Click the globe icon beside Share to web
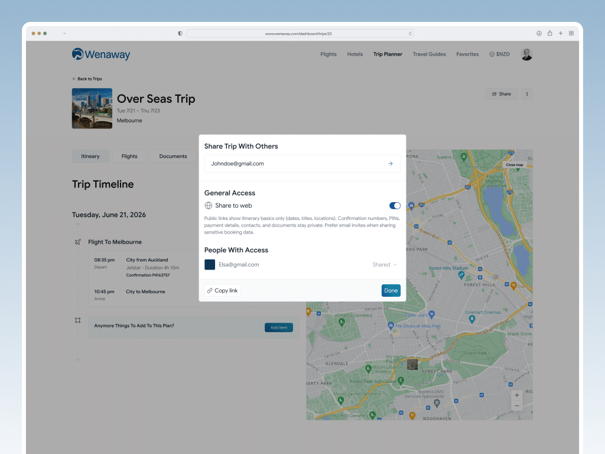Viewport: 605px width, 454px height. (209, 205)
